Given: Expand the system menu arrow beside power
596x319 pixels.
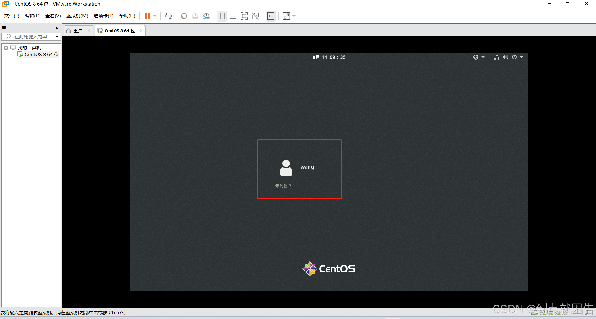Looking at the screenshot, I should click(x=521, y=57).
